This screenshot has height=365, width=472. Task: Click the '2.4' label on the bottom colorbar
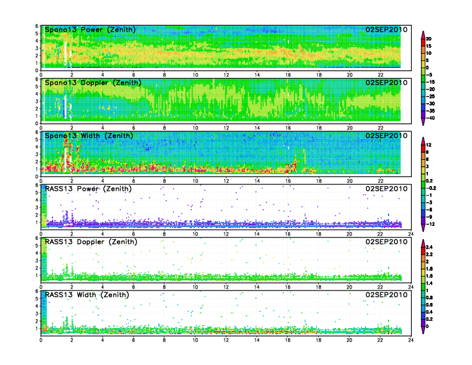(429, 247)
